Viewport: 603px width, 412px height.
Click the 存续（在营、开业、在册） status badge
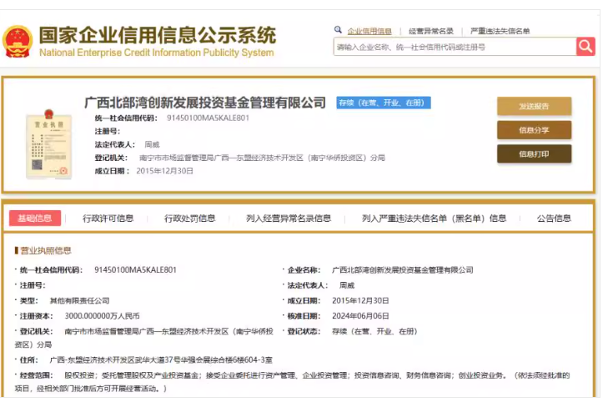coord(384,103)
